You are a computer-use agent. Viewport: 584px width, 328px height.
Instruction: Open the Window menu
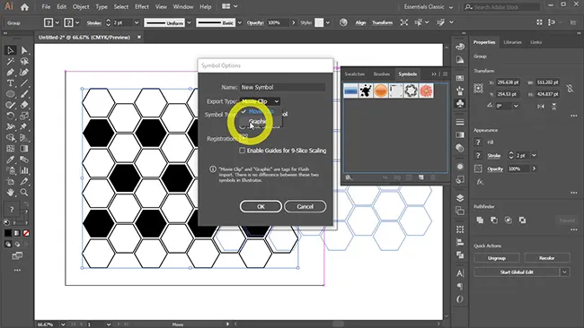[183, 6]
